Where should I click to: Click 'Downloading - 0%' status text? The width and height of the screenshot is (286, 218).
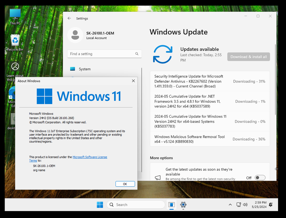[x=250, y=122]
